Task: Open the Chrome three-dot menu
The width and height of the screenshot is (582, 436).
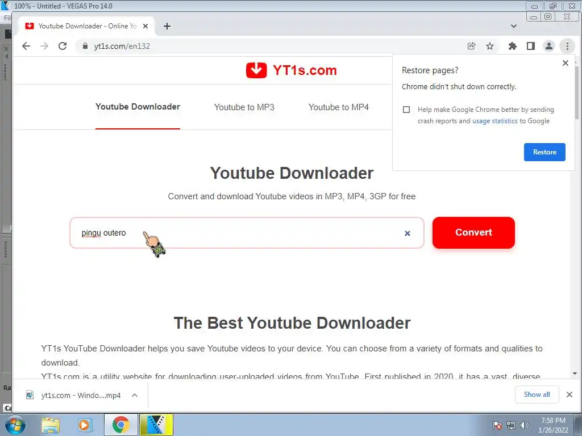Action: pyautogui.click(x=567, y=46)
